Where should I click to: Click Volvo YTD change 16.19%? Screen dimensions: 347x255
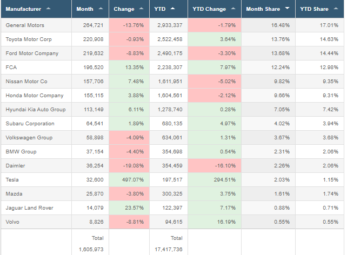point(226,222)
